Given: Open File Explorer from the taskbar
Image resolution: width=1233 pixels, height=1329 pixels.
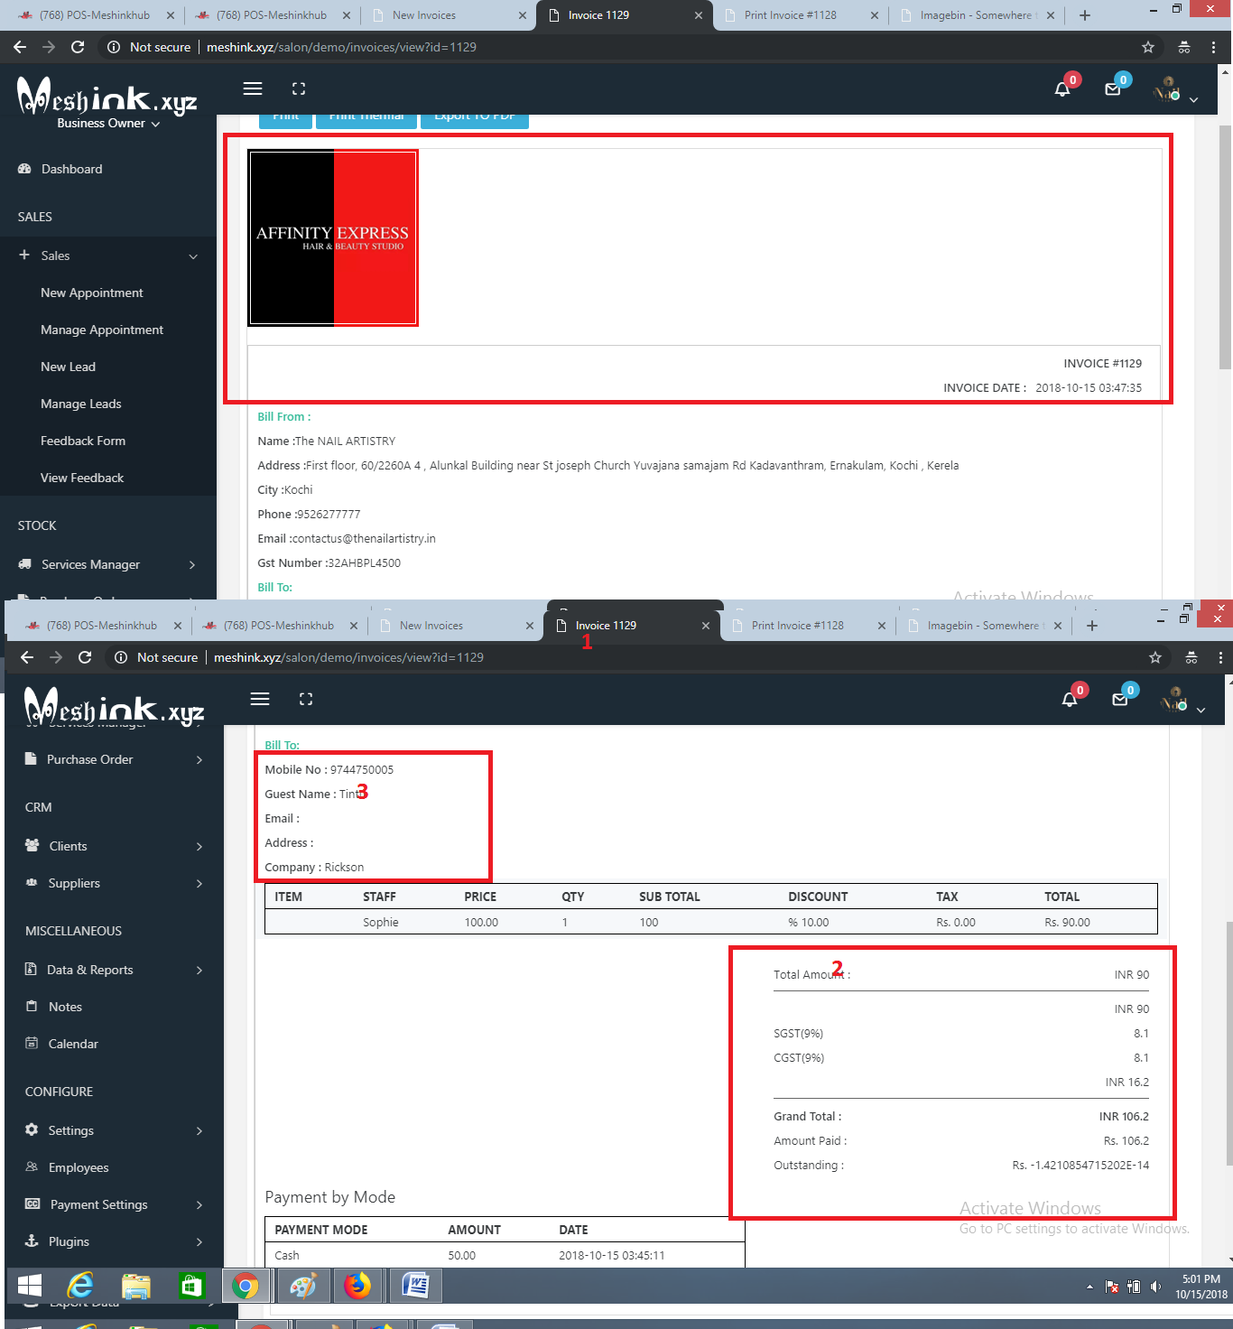Looking at the screenshot, I should pyautogui.click(x=136, y=1286).
